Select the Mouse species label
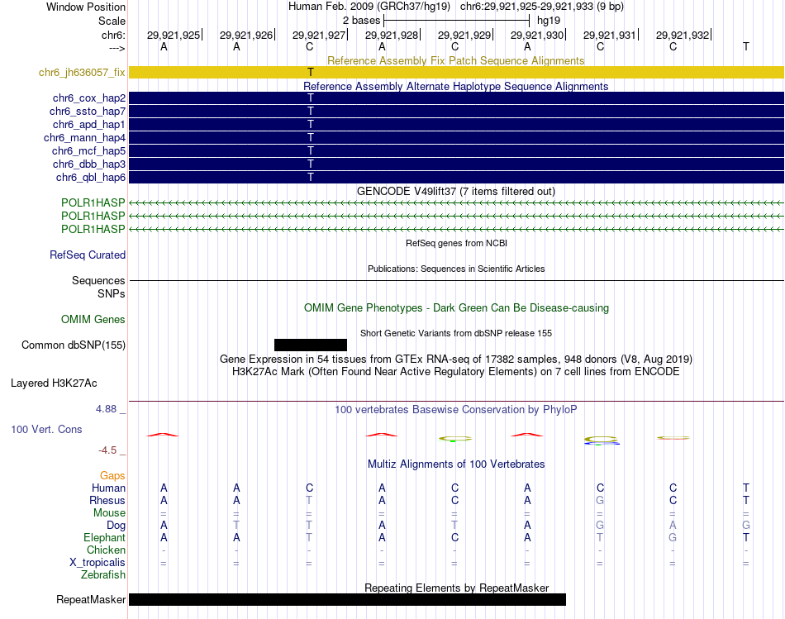Viewport: 785px width, 619px height. tap(109, 513)
